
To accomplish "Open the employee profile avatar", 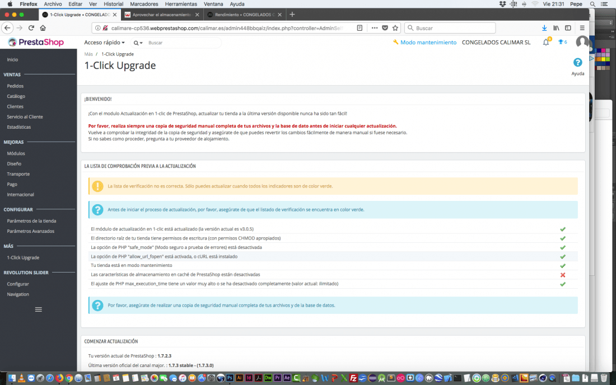I will [x=582, y=42].
